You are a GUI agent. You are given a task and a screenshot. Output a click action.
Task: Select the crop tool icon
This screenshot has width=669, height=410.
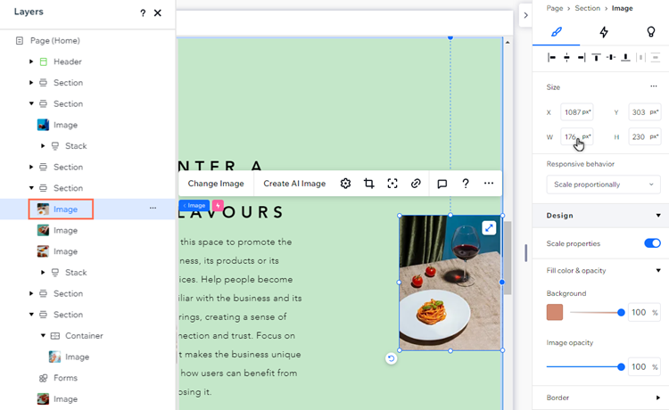pos(369,184)
